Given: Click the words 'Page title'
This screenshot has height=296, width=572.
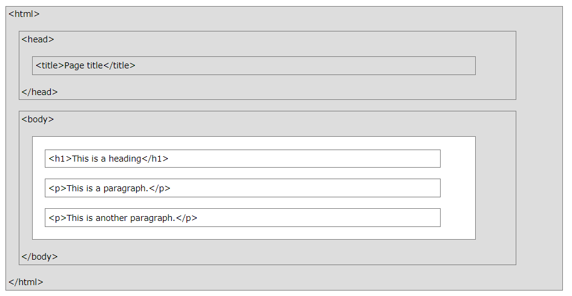Looking at the screenshot, I should tap(84, 65).
